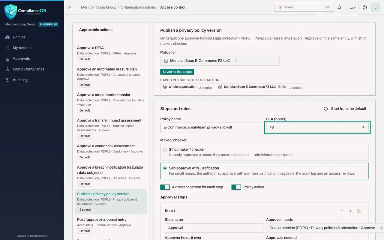Open Approvals in the sidebar

coord(32,58)
